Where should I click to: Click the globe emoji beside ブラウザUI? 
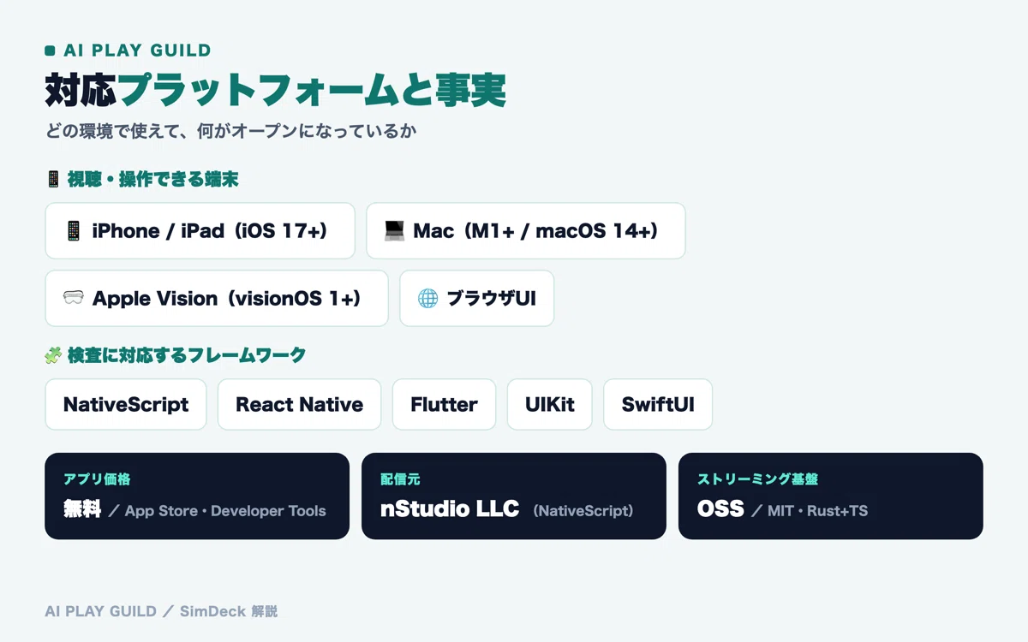(427, 299)
